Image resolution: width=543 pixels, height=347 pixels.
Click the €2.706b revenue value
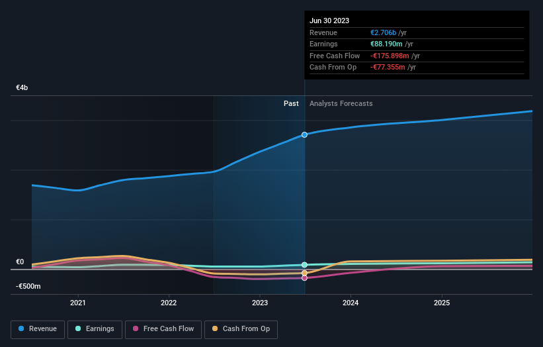click(383, 32)
